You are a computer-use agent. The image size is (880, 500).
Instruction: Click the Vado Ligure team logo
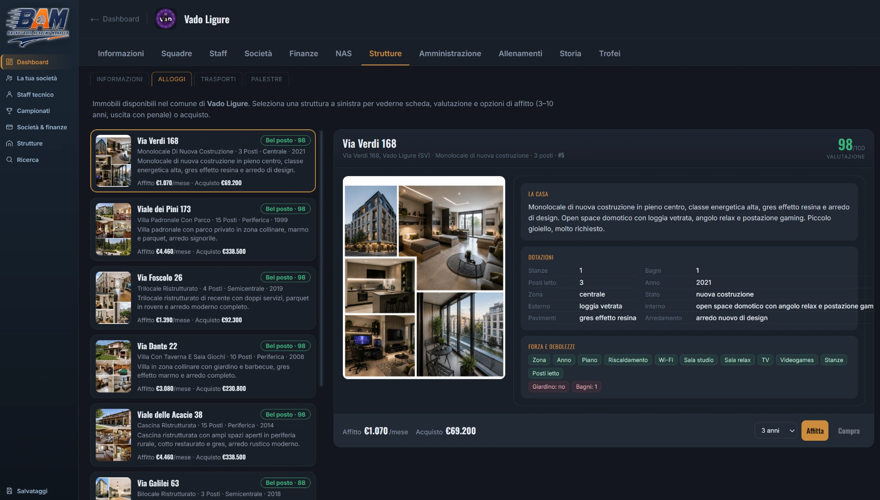tap(165, 19)
